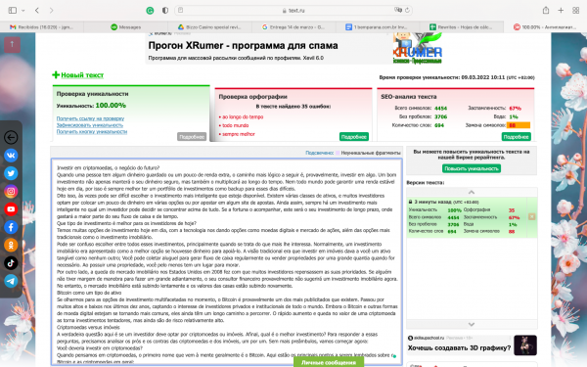Switch to the Messages browser tab
The image size is (587, 367).
coord(126,27)
